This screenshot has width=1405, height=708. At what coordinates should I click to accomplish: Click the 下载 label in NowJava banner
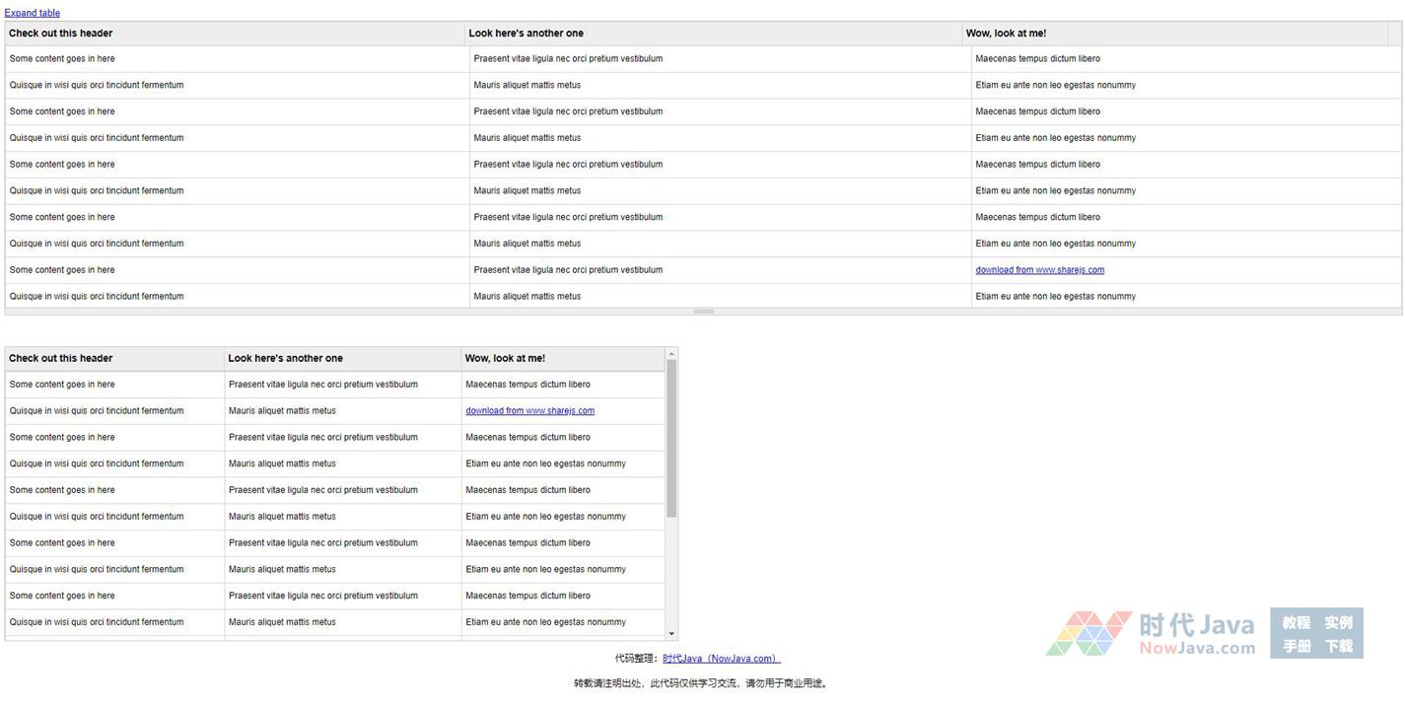click(x=1338, y=646)
